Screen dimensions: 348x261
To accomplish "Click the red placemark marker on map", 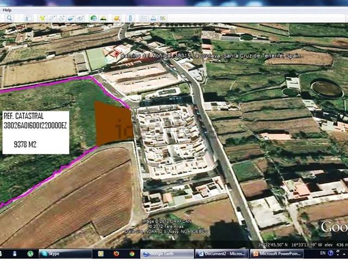I will point(117,53).
